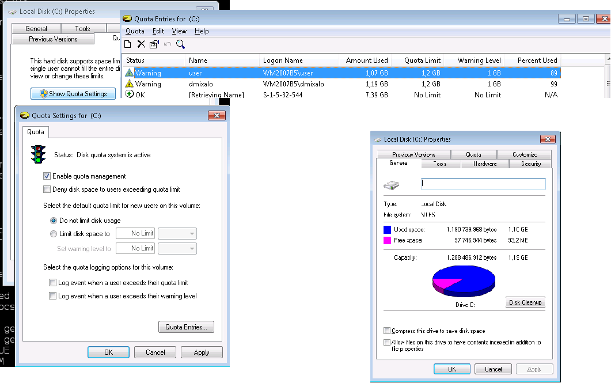Screen dimensions: 611x383
Task: Check Allow files on this drive indexed option
Action: 387,343
